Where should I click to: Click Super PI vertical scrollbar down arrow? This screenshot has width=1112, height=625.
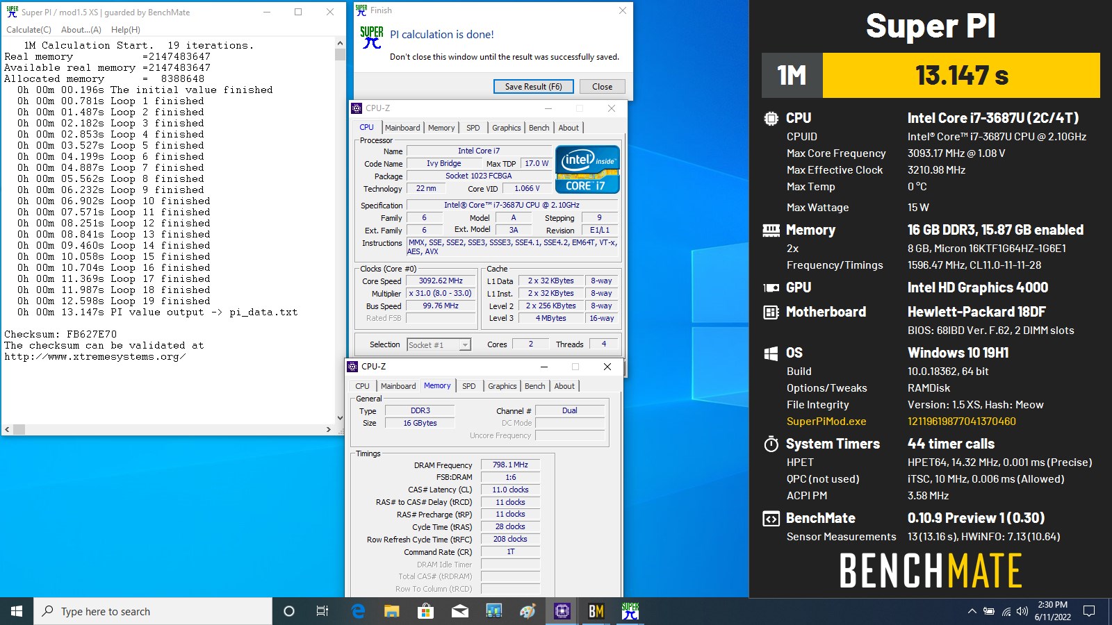(340, 418)
